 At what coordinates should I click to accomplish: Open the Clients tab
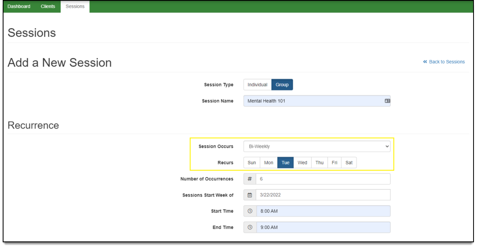pyautogui.click(x=48, y=6)
